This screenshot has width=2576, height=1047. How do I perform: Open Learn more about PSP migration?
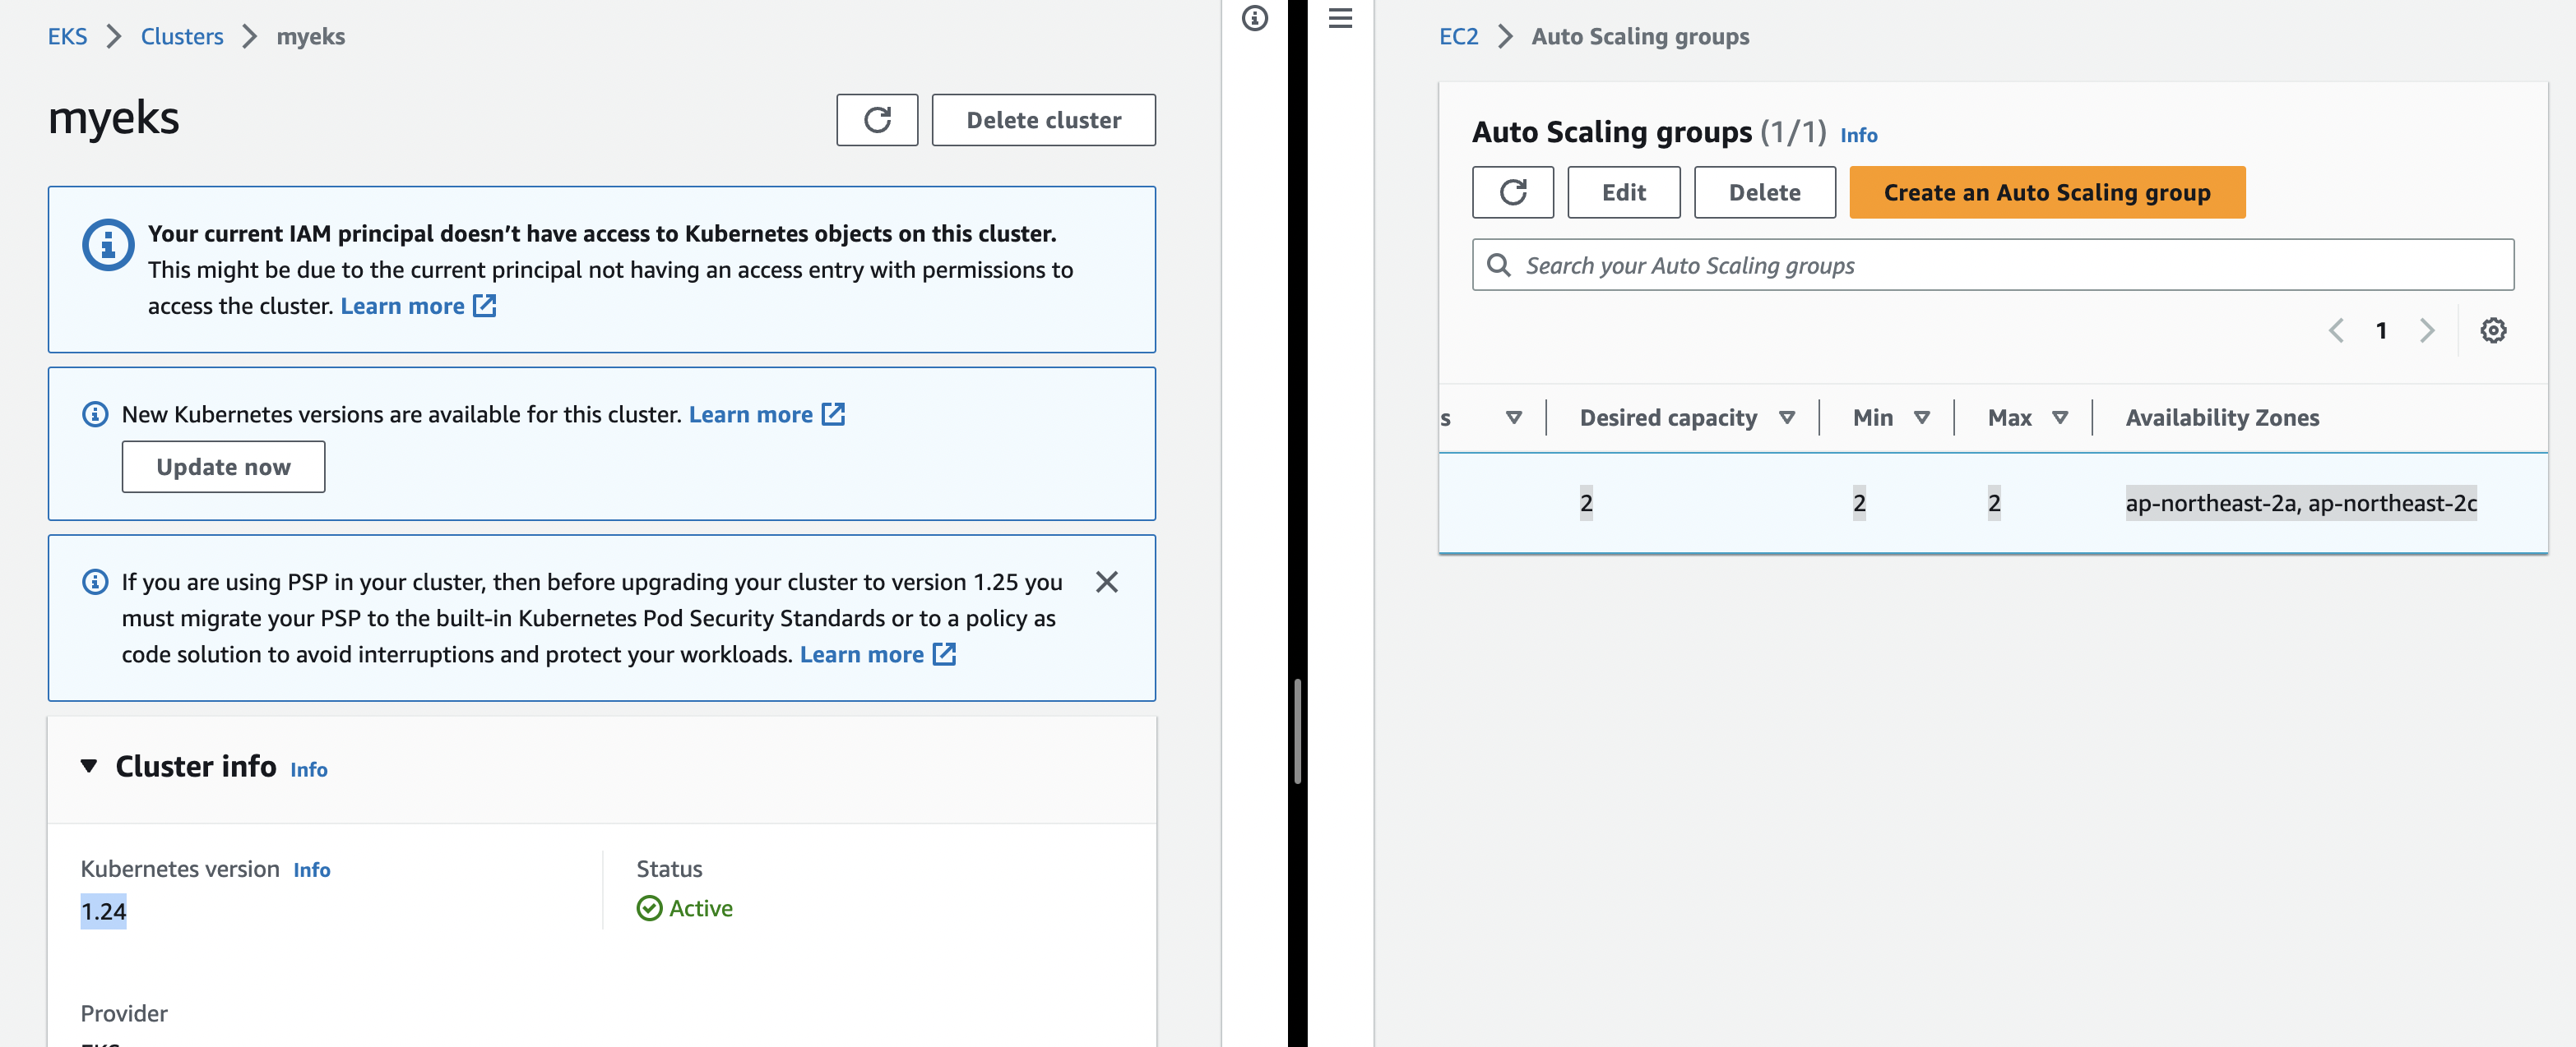(878, 654)
